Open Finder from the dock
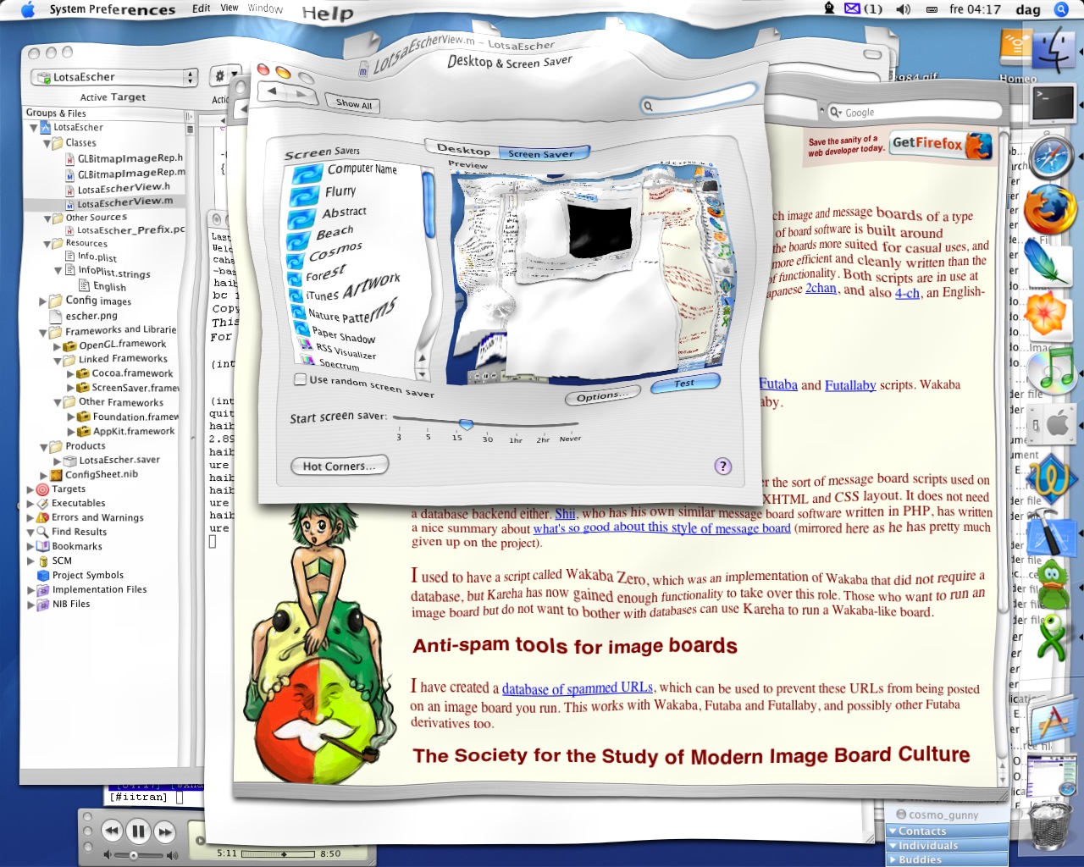1084x867 pixels. [x=1053, y=50]
